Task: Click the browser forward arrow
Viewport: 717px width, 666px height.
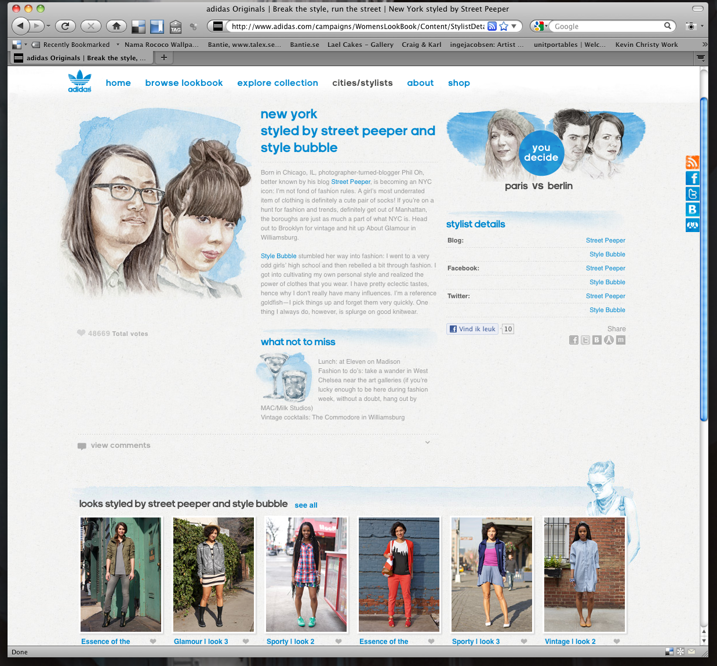Action: 37,26
